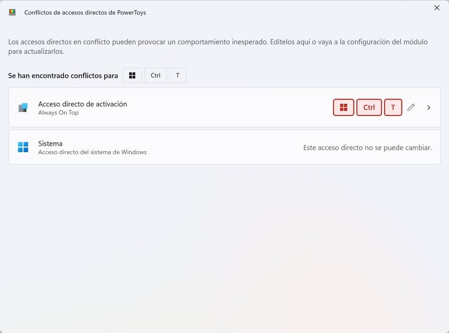This screenshot has height=333, width=449.
Task: Click the Acceso directo de activación title text
Action: 83,104
